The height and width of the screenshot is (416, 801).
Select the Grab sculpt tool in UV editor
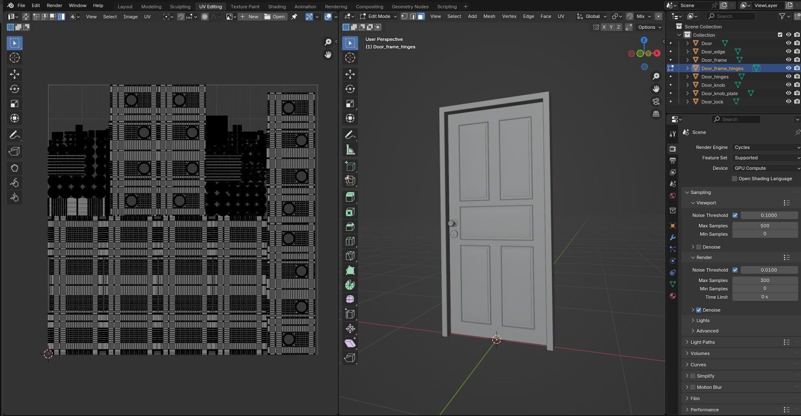pos(15,168)
